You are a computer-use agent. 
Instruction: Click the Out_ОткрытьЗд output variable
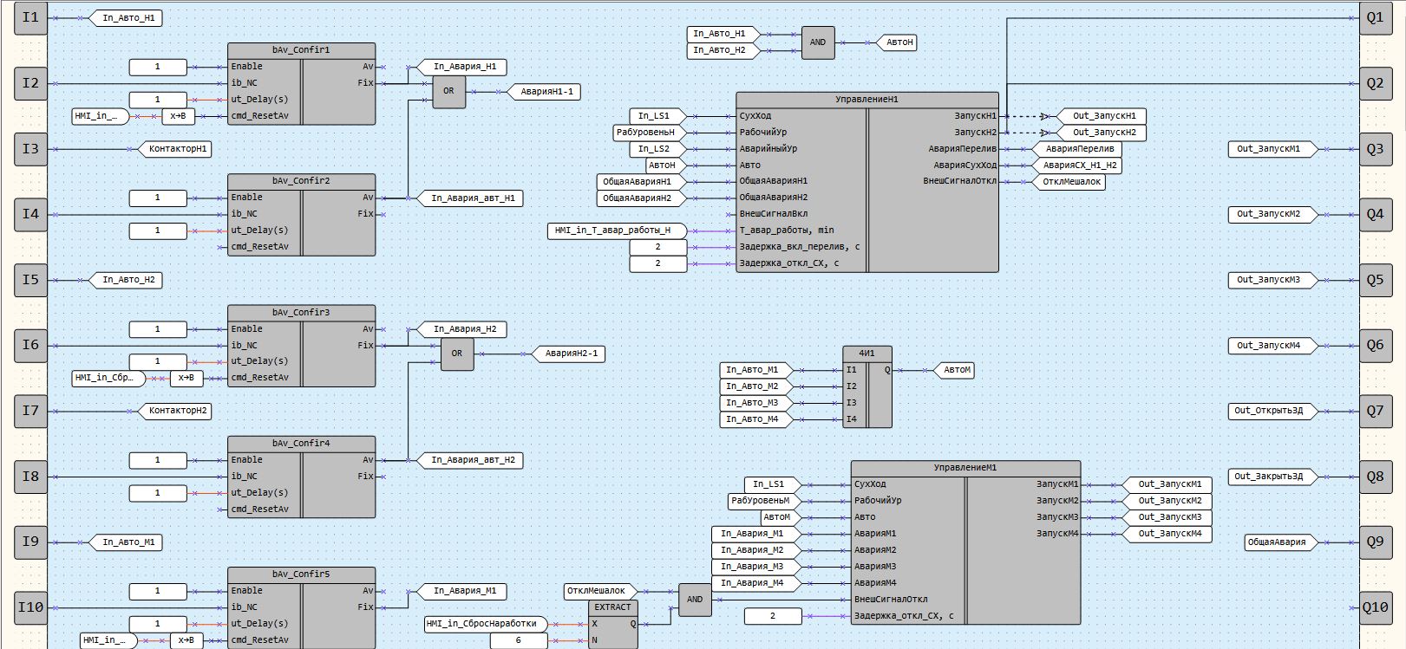(x=1267, y=411)
